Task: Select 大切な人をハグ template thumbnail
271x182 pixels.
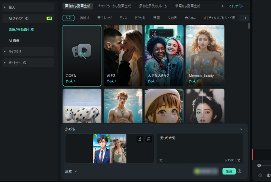Action: pos(164,56)
